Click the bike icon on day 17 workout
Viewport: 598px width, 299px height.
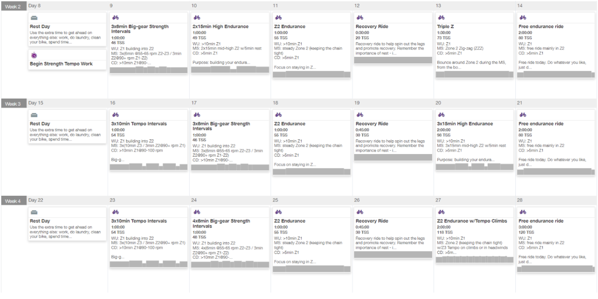pyautogui.click(x=197, y=115)
